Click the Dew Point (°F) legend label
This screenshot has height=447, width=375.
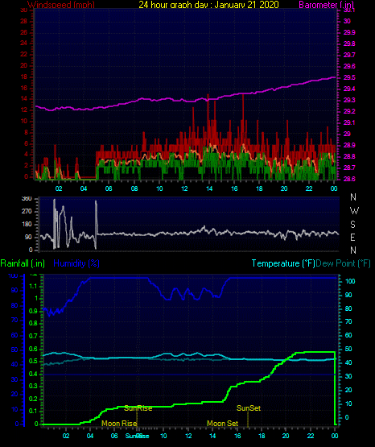[x=344, y=263]
